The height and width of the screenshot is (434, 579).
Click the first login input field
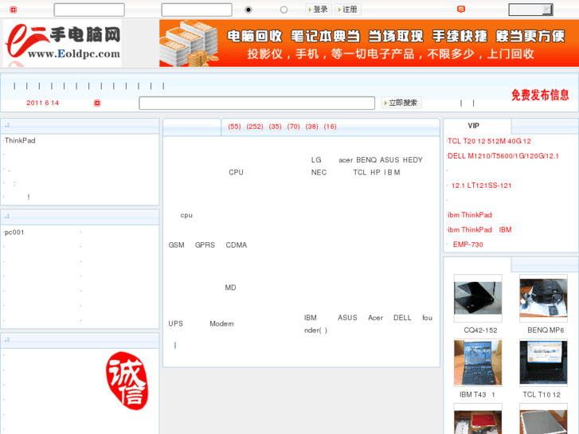coord(89,10)
